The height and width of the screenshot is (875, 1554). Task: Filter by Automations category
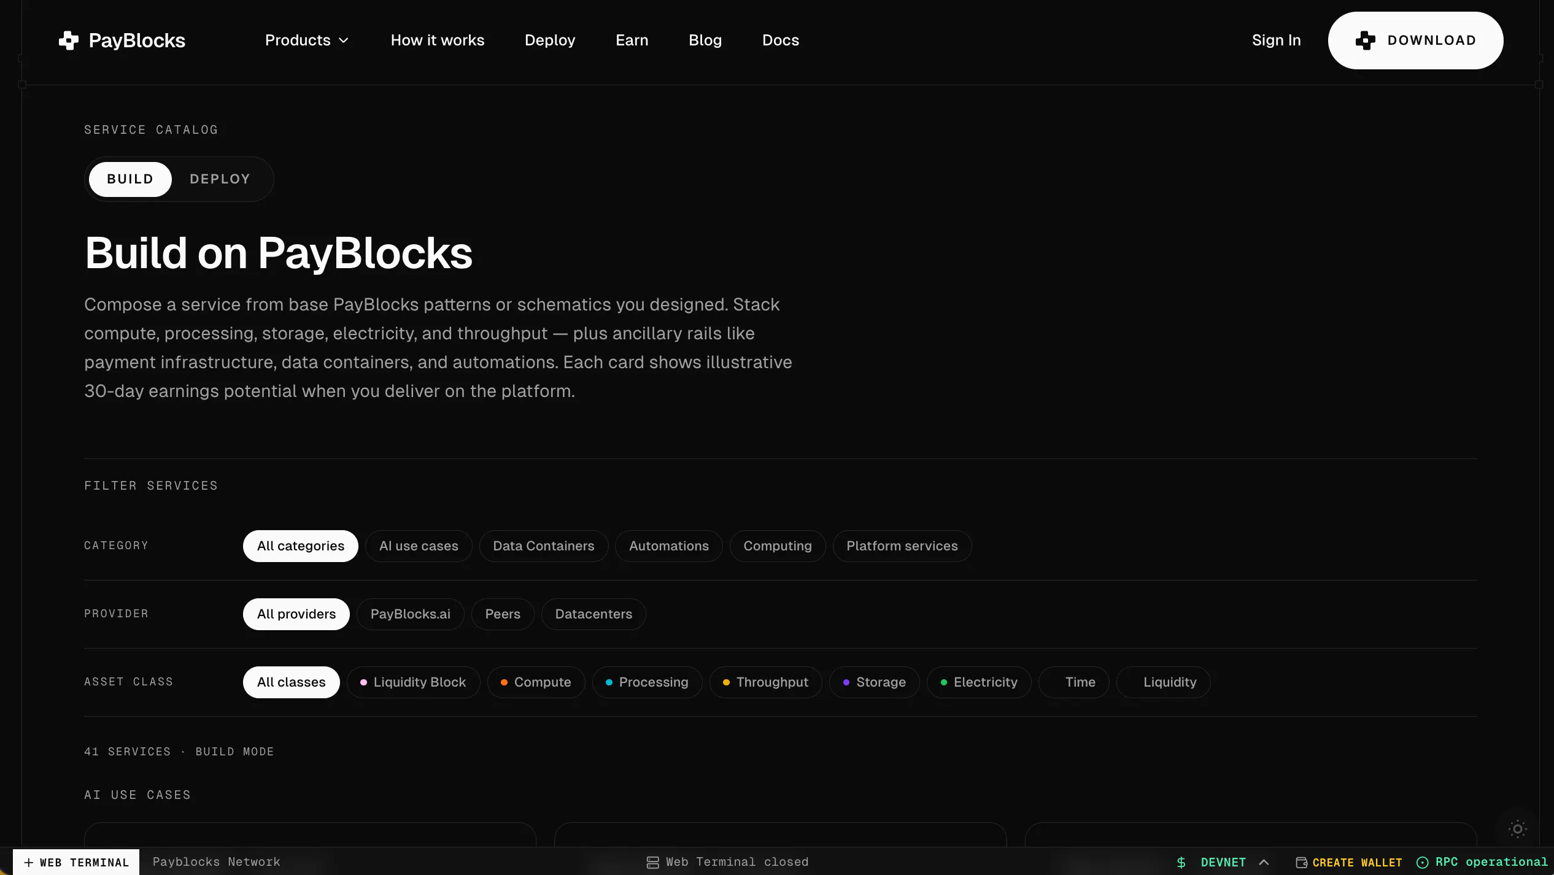[669, 546]
